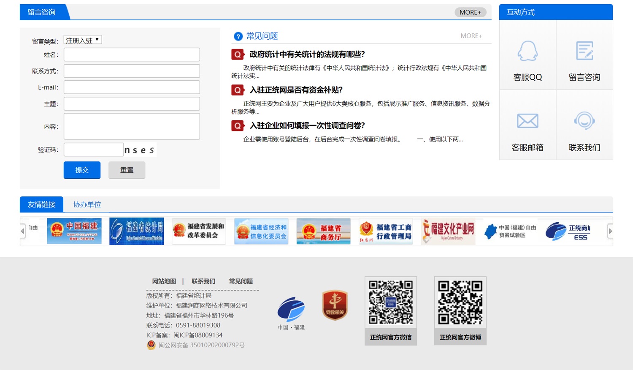The image size is (633, 370).
Task: Click the police badge icon beside 闽公网安备
Action: pos(151,345)
